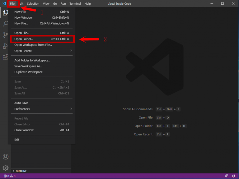Expand the OUTLINE section
The width and height of the screenshot is (239, 179).
pyautogui.click(x=41, y=171)
